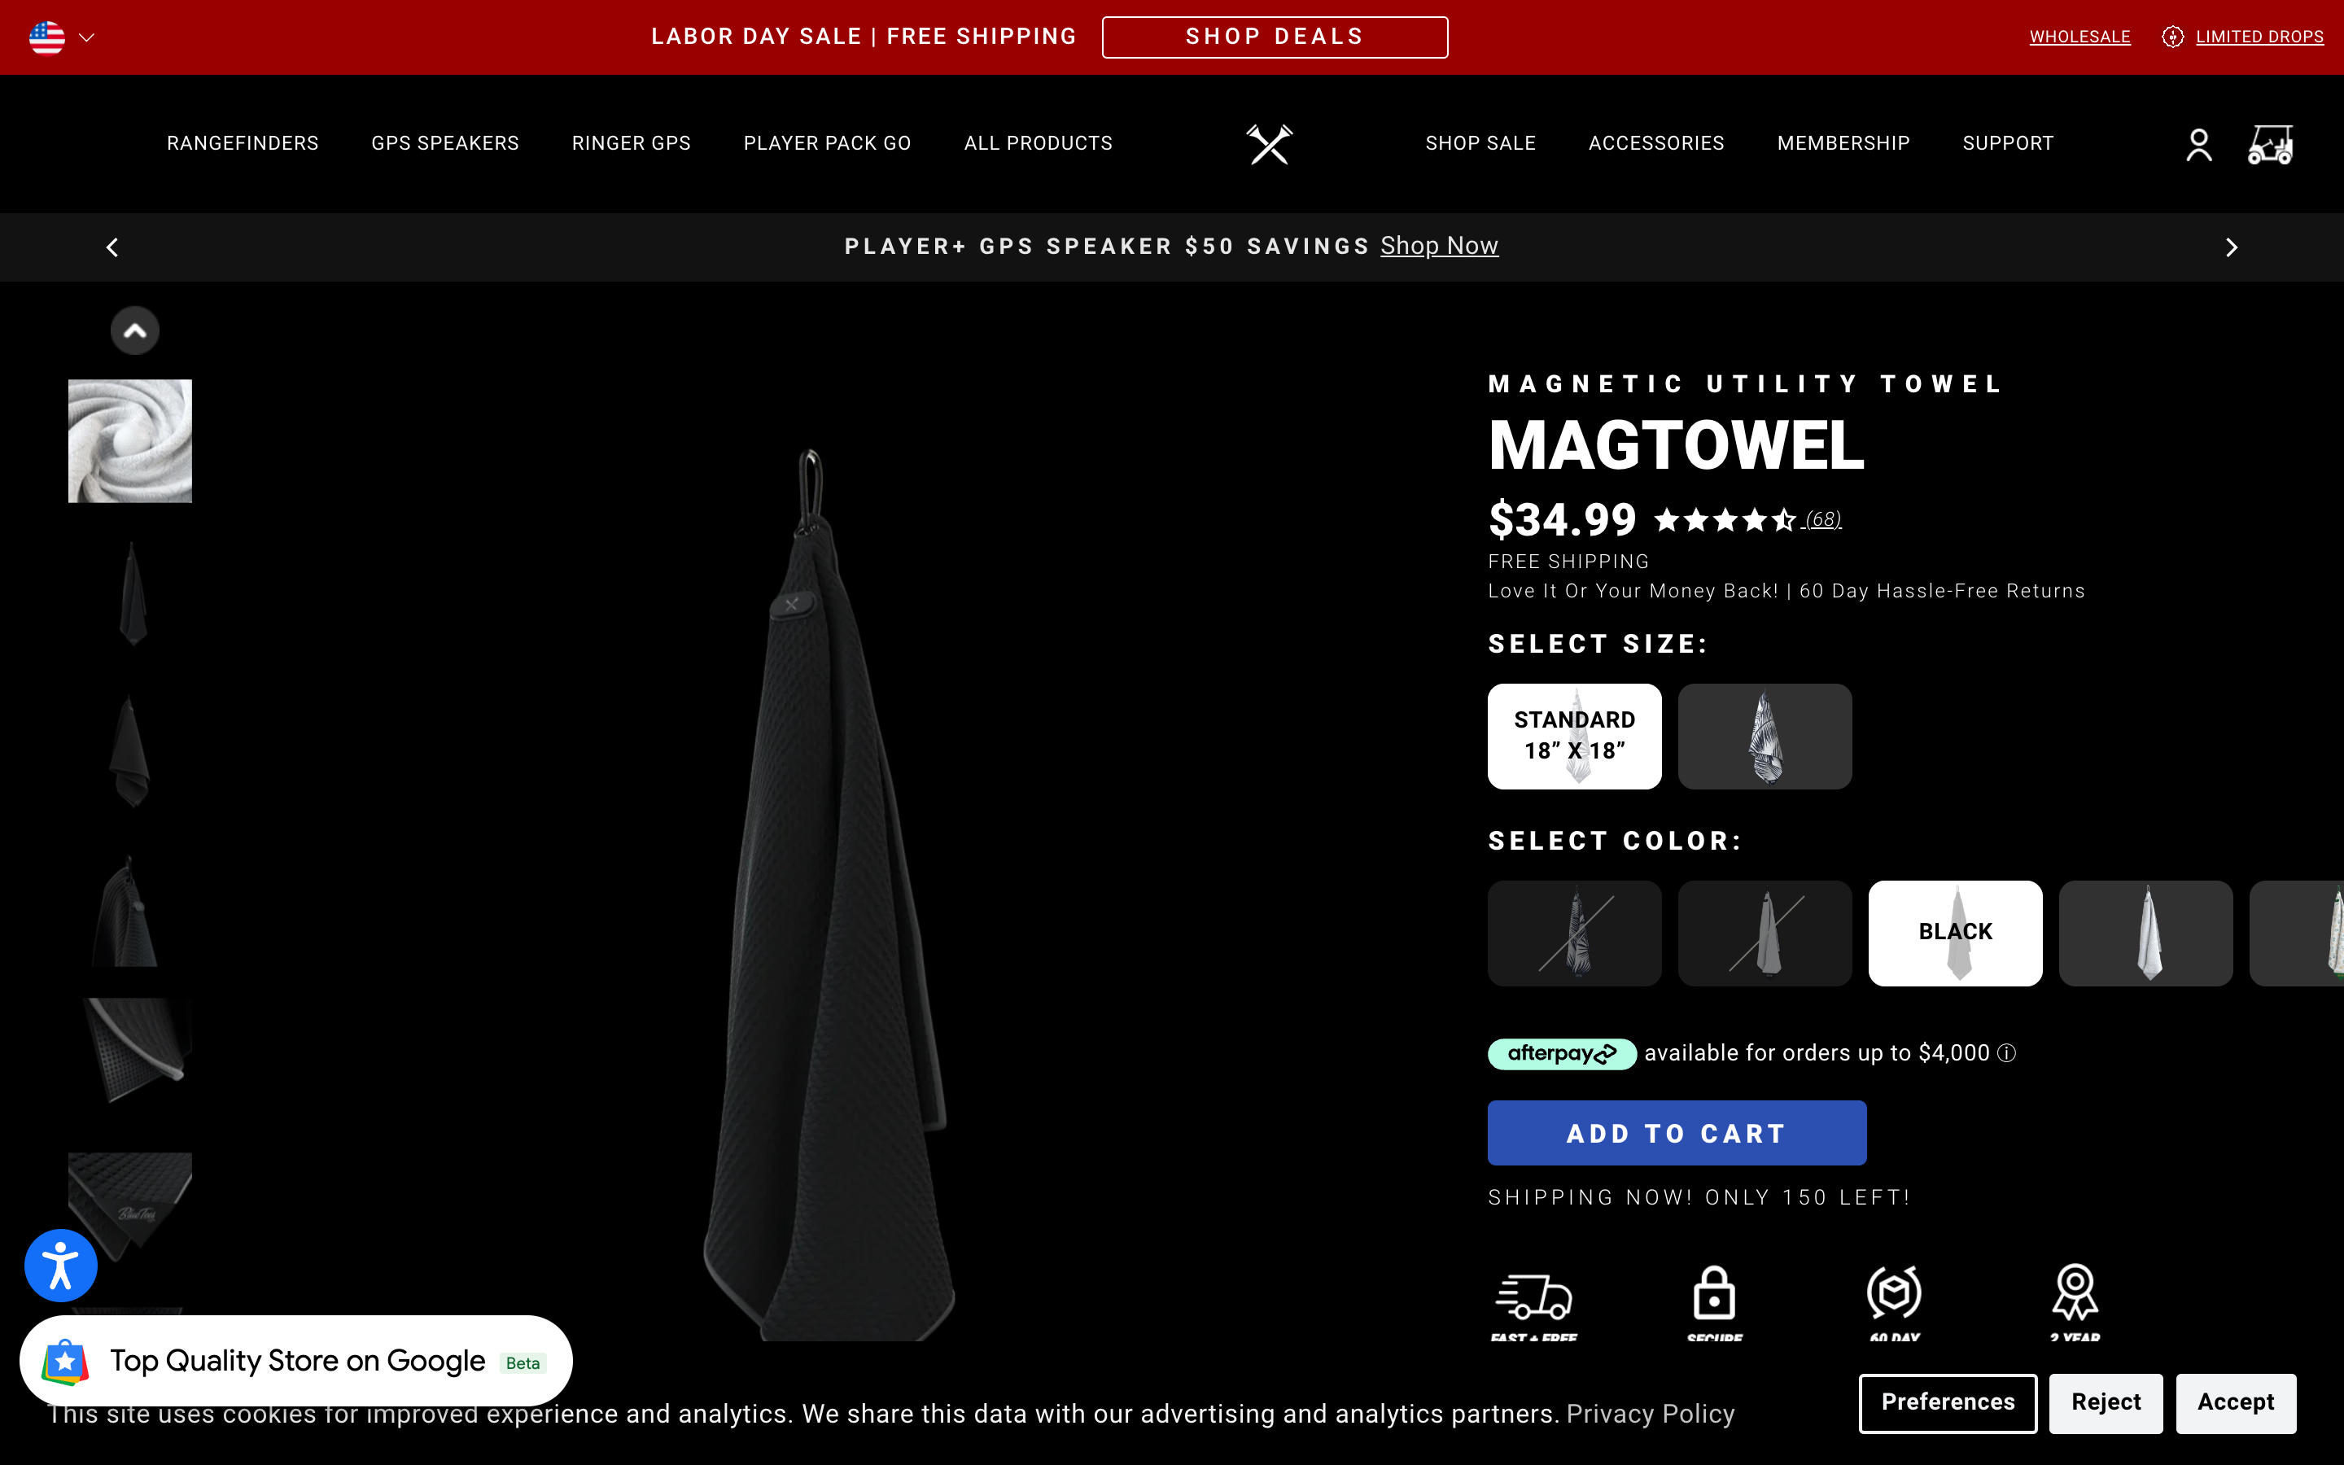Open the golf cart shopping cart icon

2271,146
